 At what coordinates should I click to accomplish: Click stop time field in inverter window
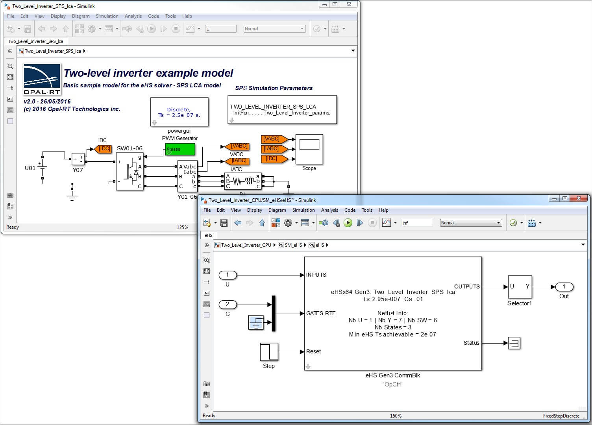221,29
